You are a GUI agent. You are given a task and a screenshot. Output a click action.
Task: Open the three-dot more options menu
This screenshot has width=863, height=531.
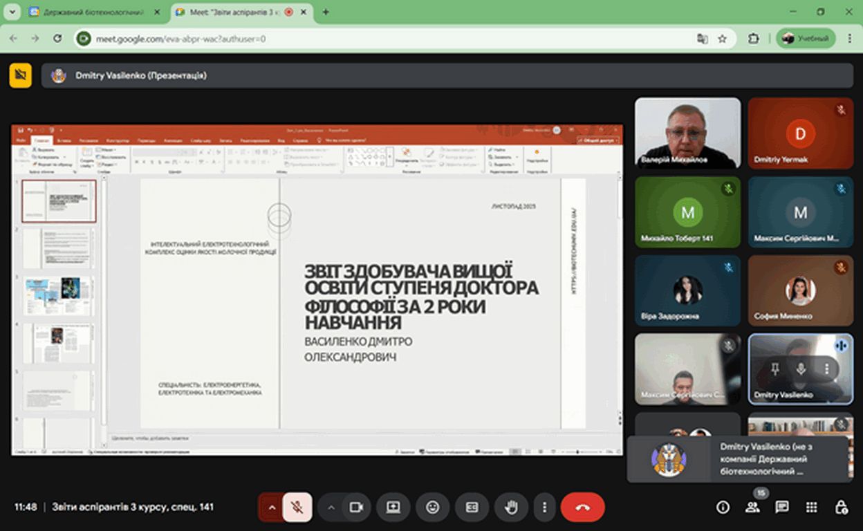545,507
